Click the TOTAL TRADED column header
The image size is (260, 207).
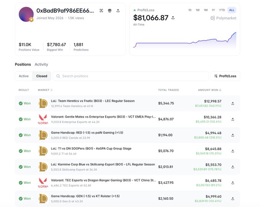pos(169,90)
